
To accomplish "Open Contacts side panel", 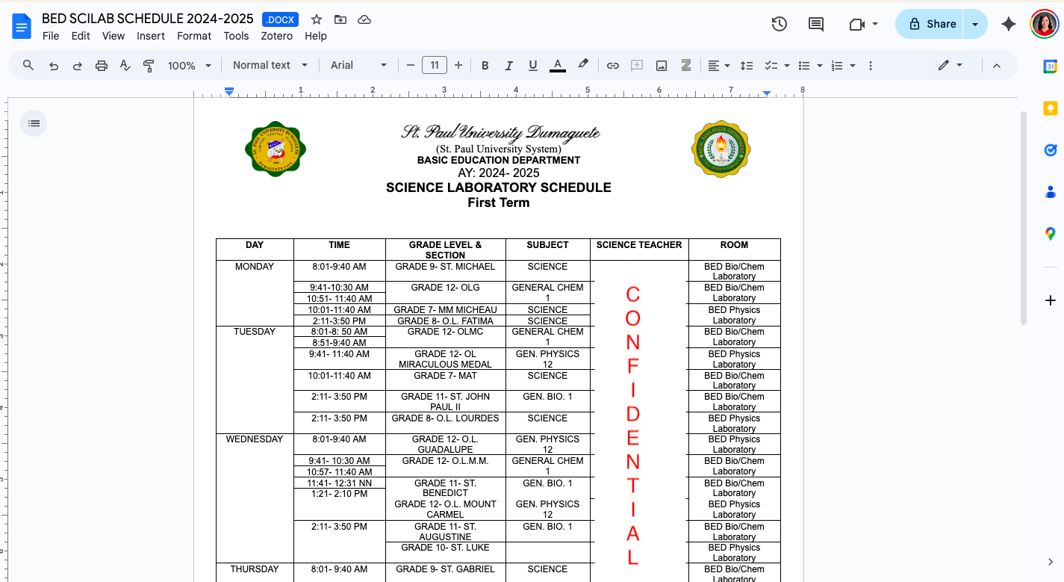I will pos(1050,192).
